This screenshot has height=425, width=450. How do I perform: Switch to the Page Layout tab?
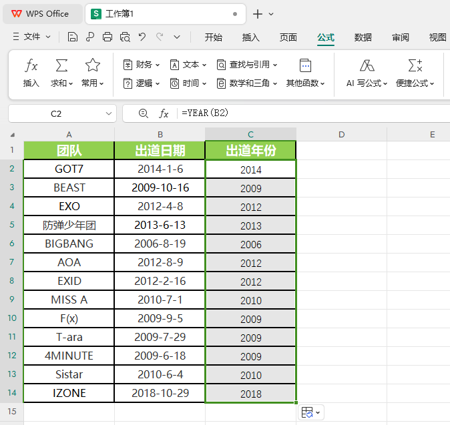coord(288,37)
